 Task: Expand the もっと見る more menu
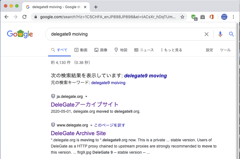tap(171, 50)
